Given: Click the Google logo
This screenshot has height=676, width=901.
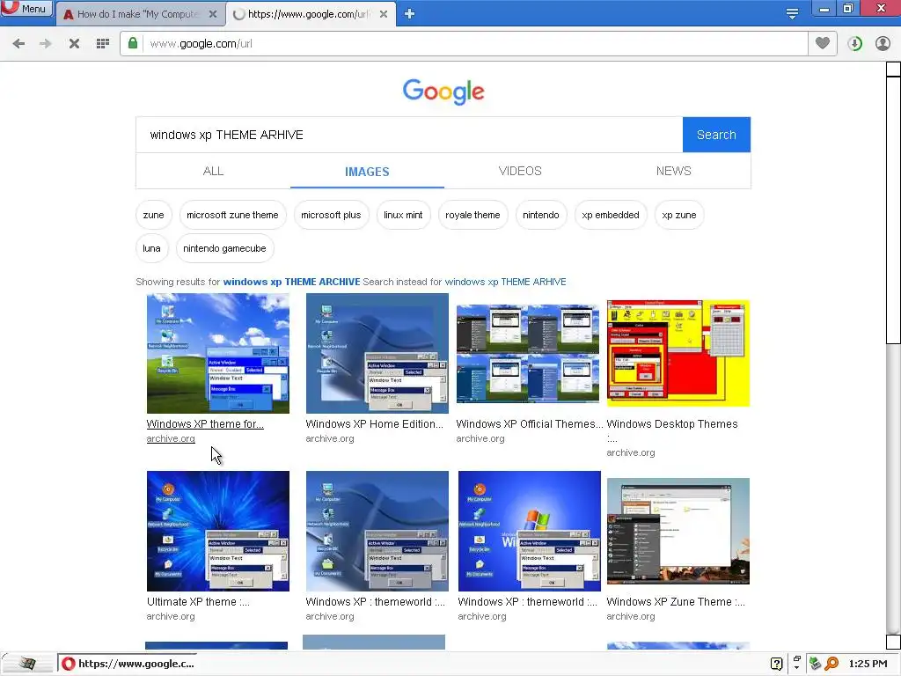Looking at the screenshot, I should pyautogui.click(x=443, y=92).
